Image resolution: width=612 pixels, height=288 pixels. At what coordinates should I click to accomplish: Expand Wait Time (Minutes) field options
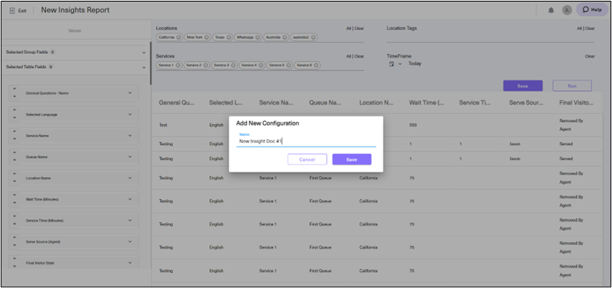130,199
